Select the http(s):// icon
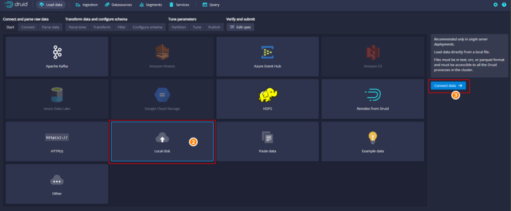 57,137
